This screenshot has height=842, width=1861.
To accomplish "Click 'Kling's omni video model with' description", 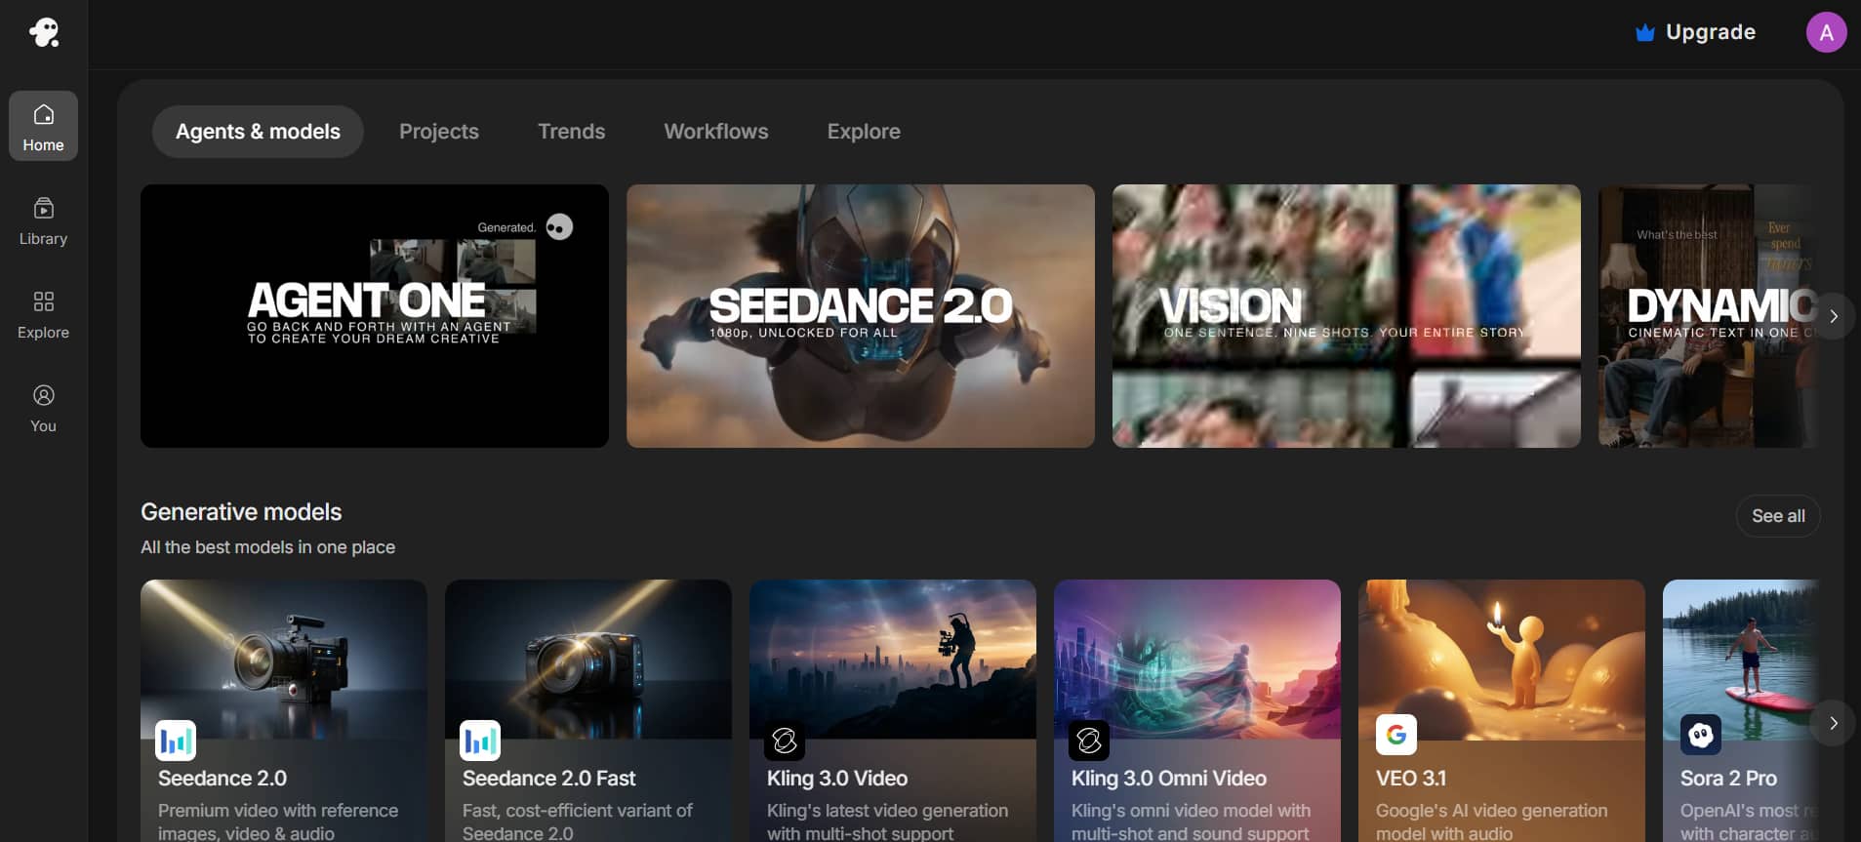I will [1191, 811].
